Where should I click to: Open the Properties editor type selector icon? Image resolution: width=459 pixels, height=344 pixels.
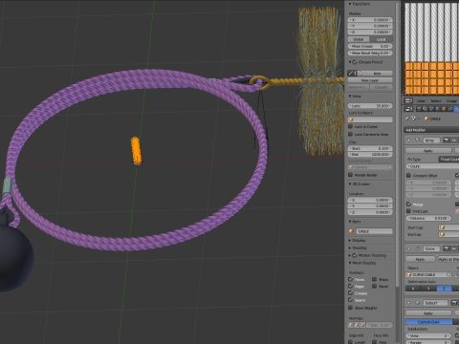[408, 109]
